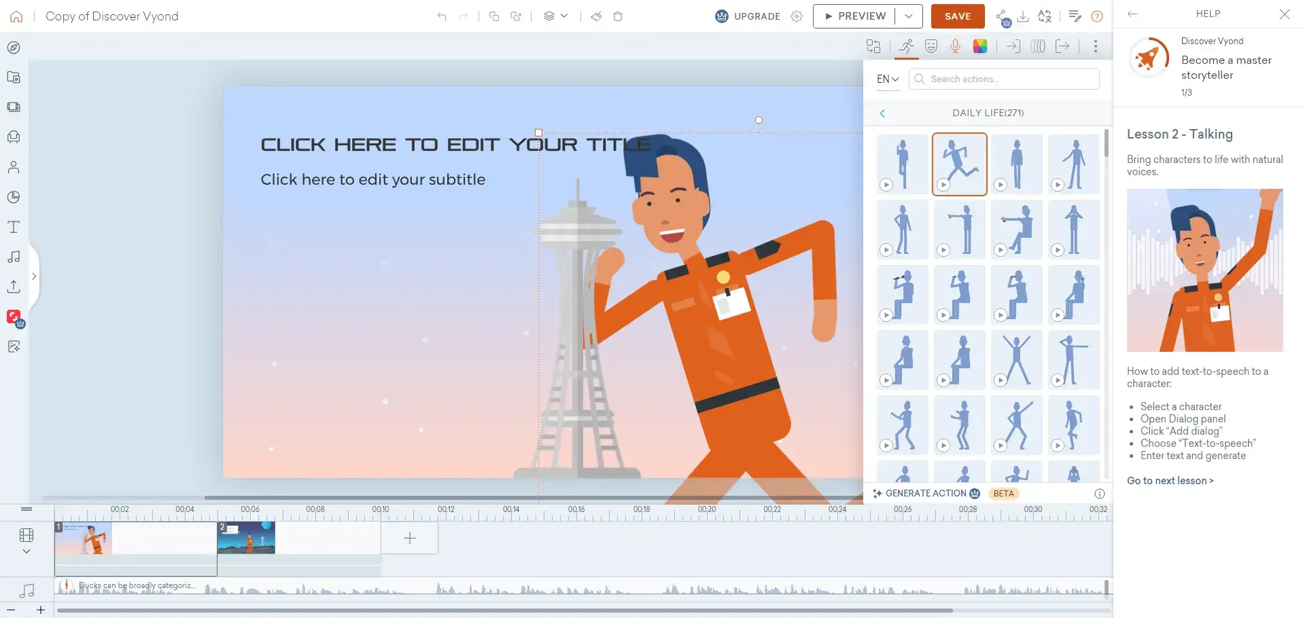The image size is (1303, 618).
Task: Click the 00:16 mark on timeline ruler
Action: coord(576,509)
